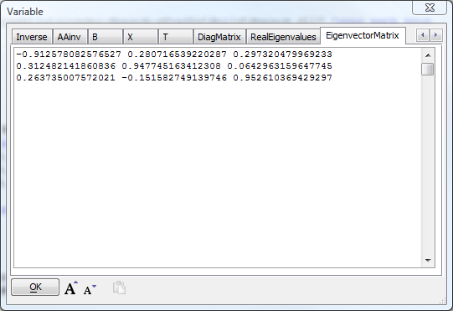This screenshot has width=453, height=311.
Task: Click the value -0.912578082576527
Action: tap(69, 54)
